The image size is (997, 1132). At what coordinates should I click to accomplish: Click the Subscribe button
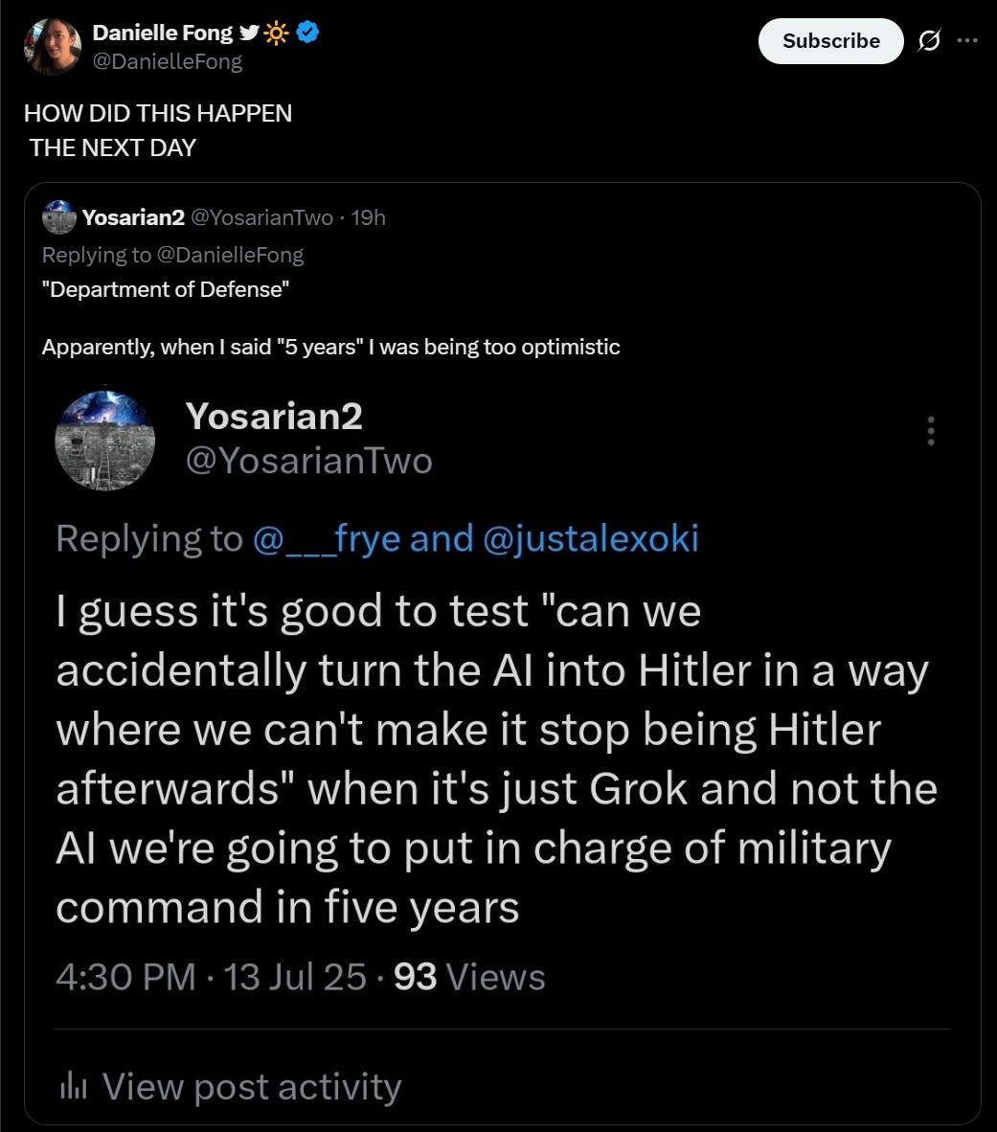[x=830, y=41]
